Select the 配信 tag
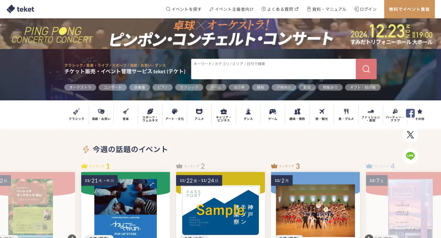Image resolution: width=441 pixels, height=238 pixels. coord(307,87)
